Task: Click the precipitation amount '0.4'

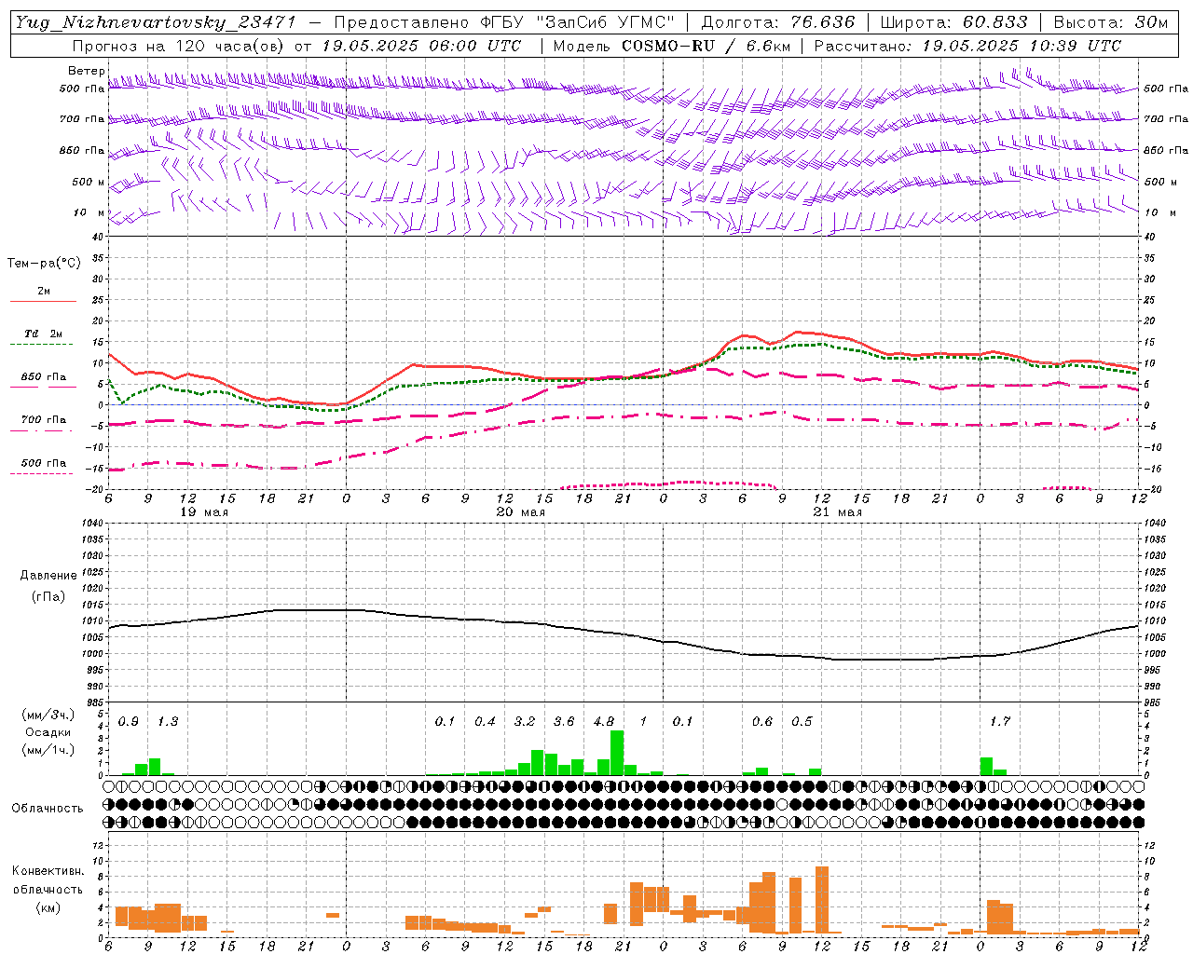Action: [x=485, y=722]
